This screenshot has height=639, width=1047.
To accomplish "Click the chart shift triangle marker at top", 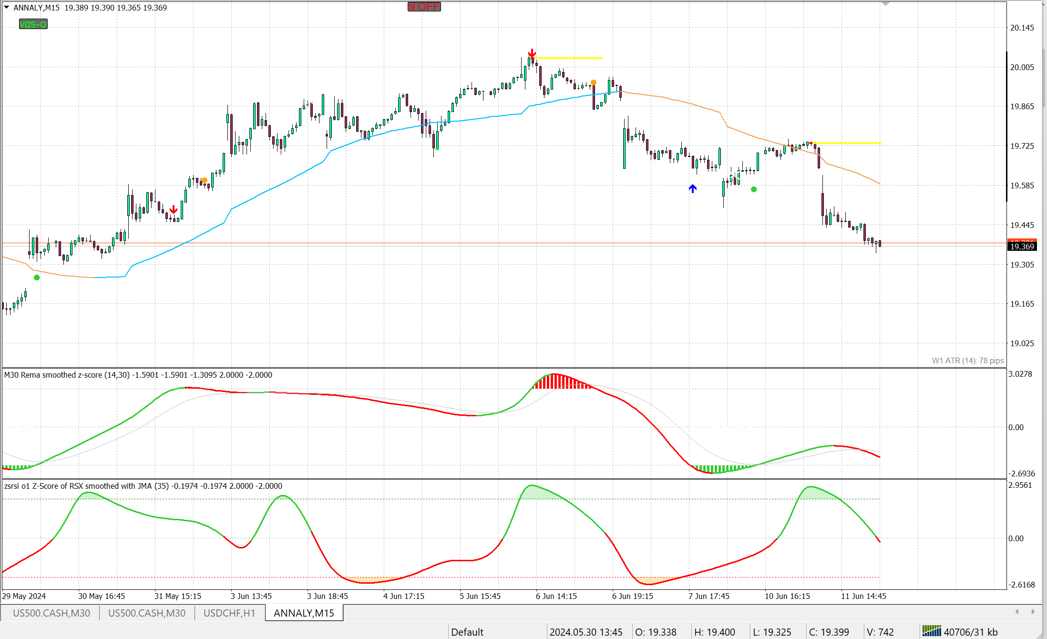I will pyautogui.click(x=886, y=4).
